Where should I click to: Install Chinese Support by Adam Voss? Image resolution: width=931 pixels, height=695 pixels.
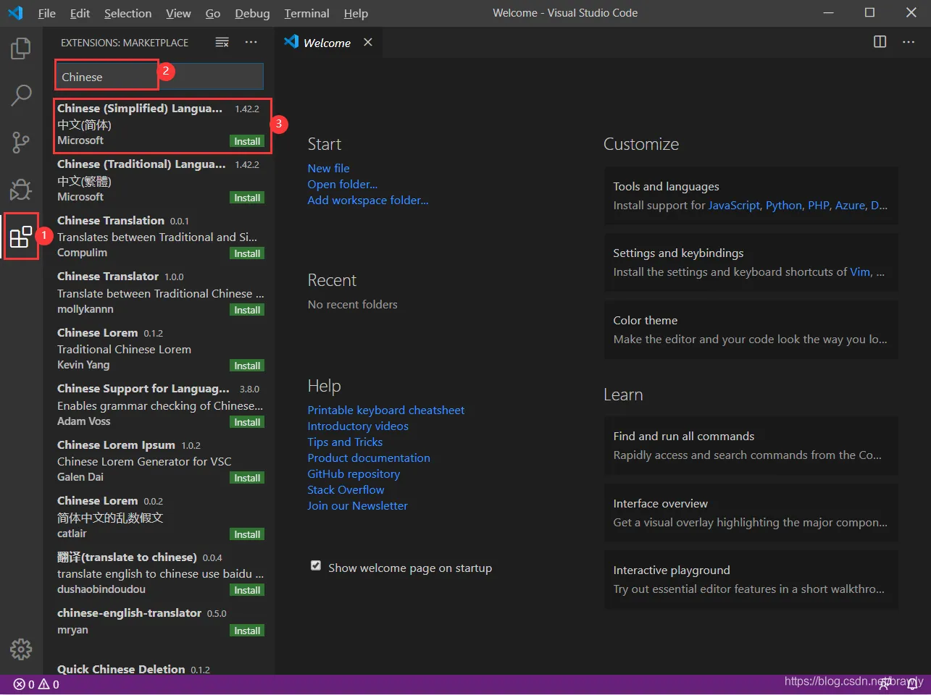click(x=247, y=422)
